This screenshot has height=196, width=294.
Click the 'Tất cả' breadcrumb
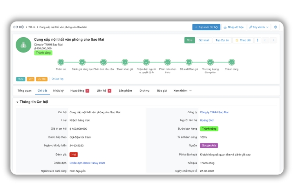point(32,27)
